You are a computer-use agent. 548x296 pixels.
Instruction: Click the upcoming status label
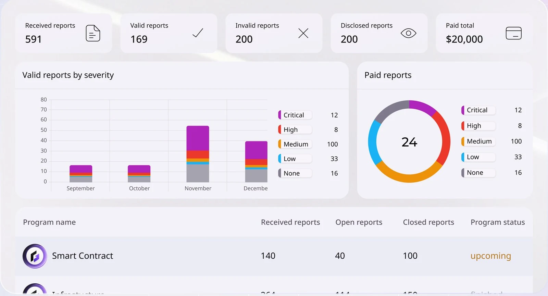pos(490,256)
